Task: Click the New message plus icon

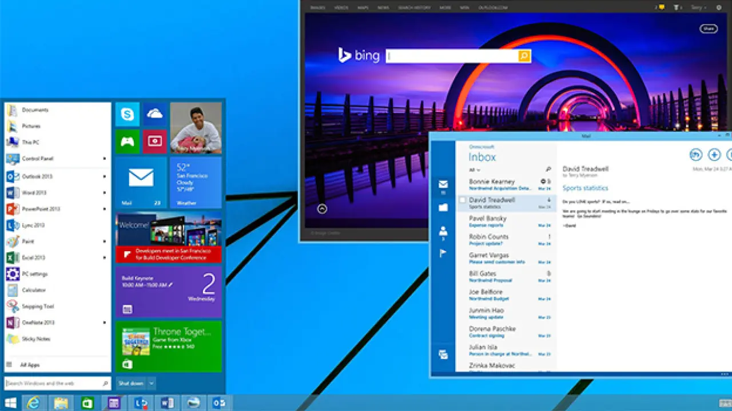Action: coord(714,154)
